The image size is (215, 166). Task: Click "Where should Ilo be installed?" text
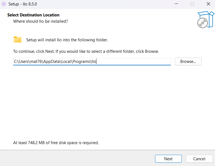point(41,21)
